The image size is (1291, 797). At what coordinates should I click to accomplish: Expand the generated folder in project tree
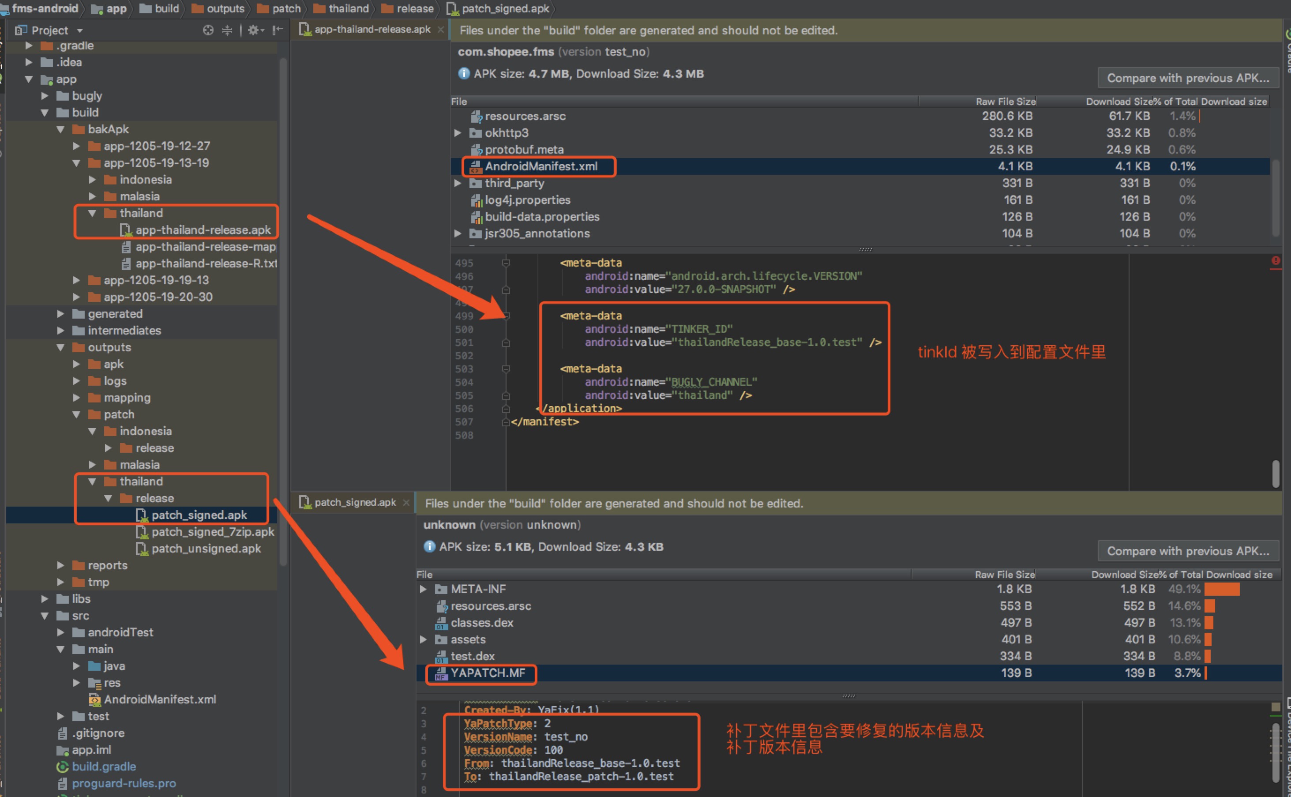coord(60,314)
